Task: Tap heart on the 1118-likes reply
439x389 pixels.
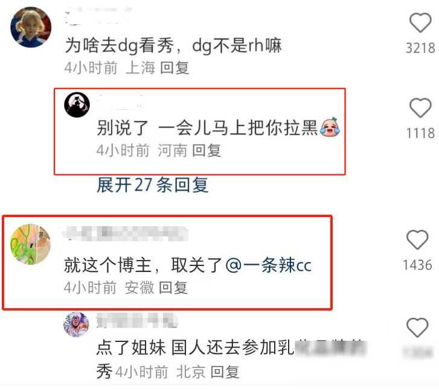Action: 420,108
